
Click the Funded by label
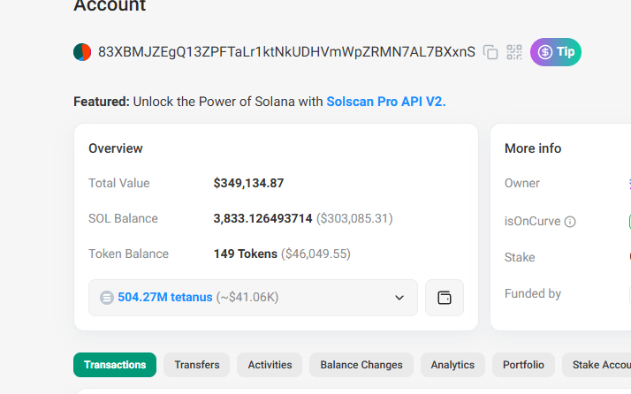tap(532, 294)
